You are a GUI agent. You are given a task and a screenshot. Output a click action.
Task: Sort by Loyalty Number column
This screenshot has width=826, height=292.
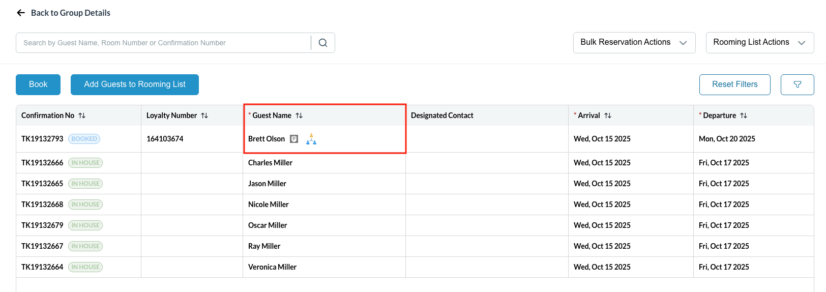tap(204, 115)
